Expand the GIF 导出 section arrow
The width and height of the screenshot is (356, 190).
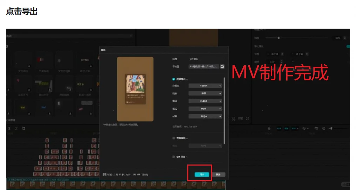point(187,157)
